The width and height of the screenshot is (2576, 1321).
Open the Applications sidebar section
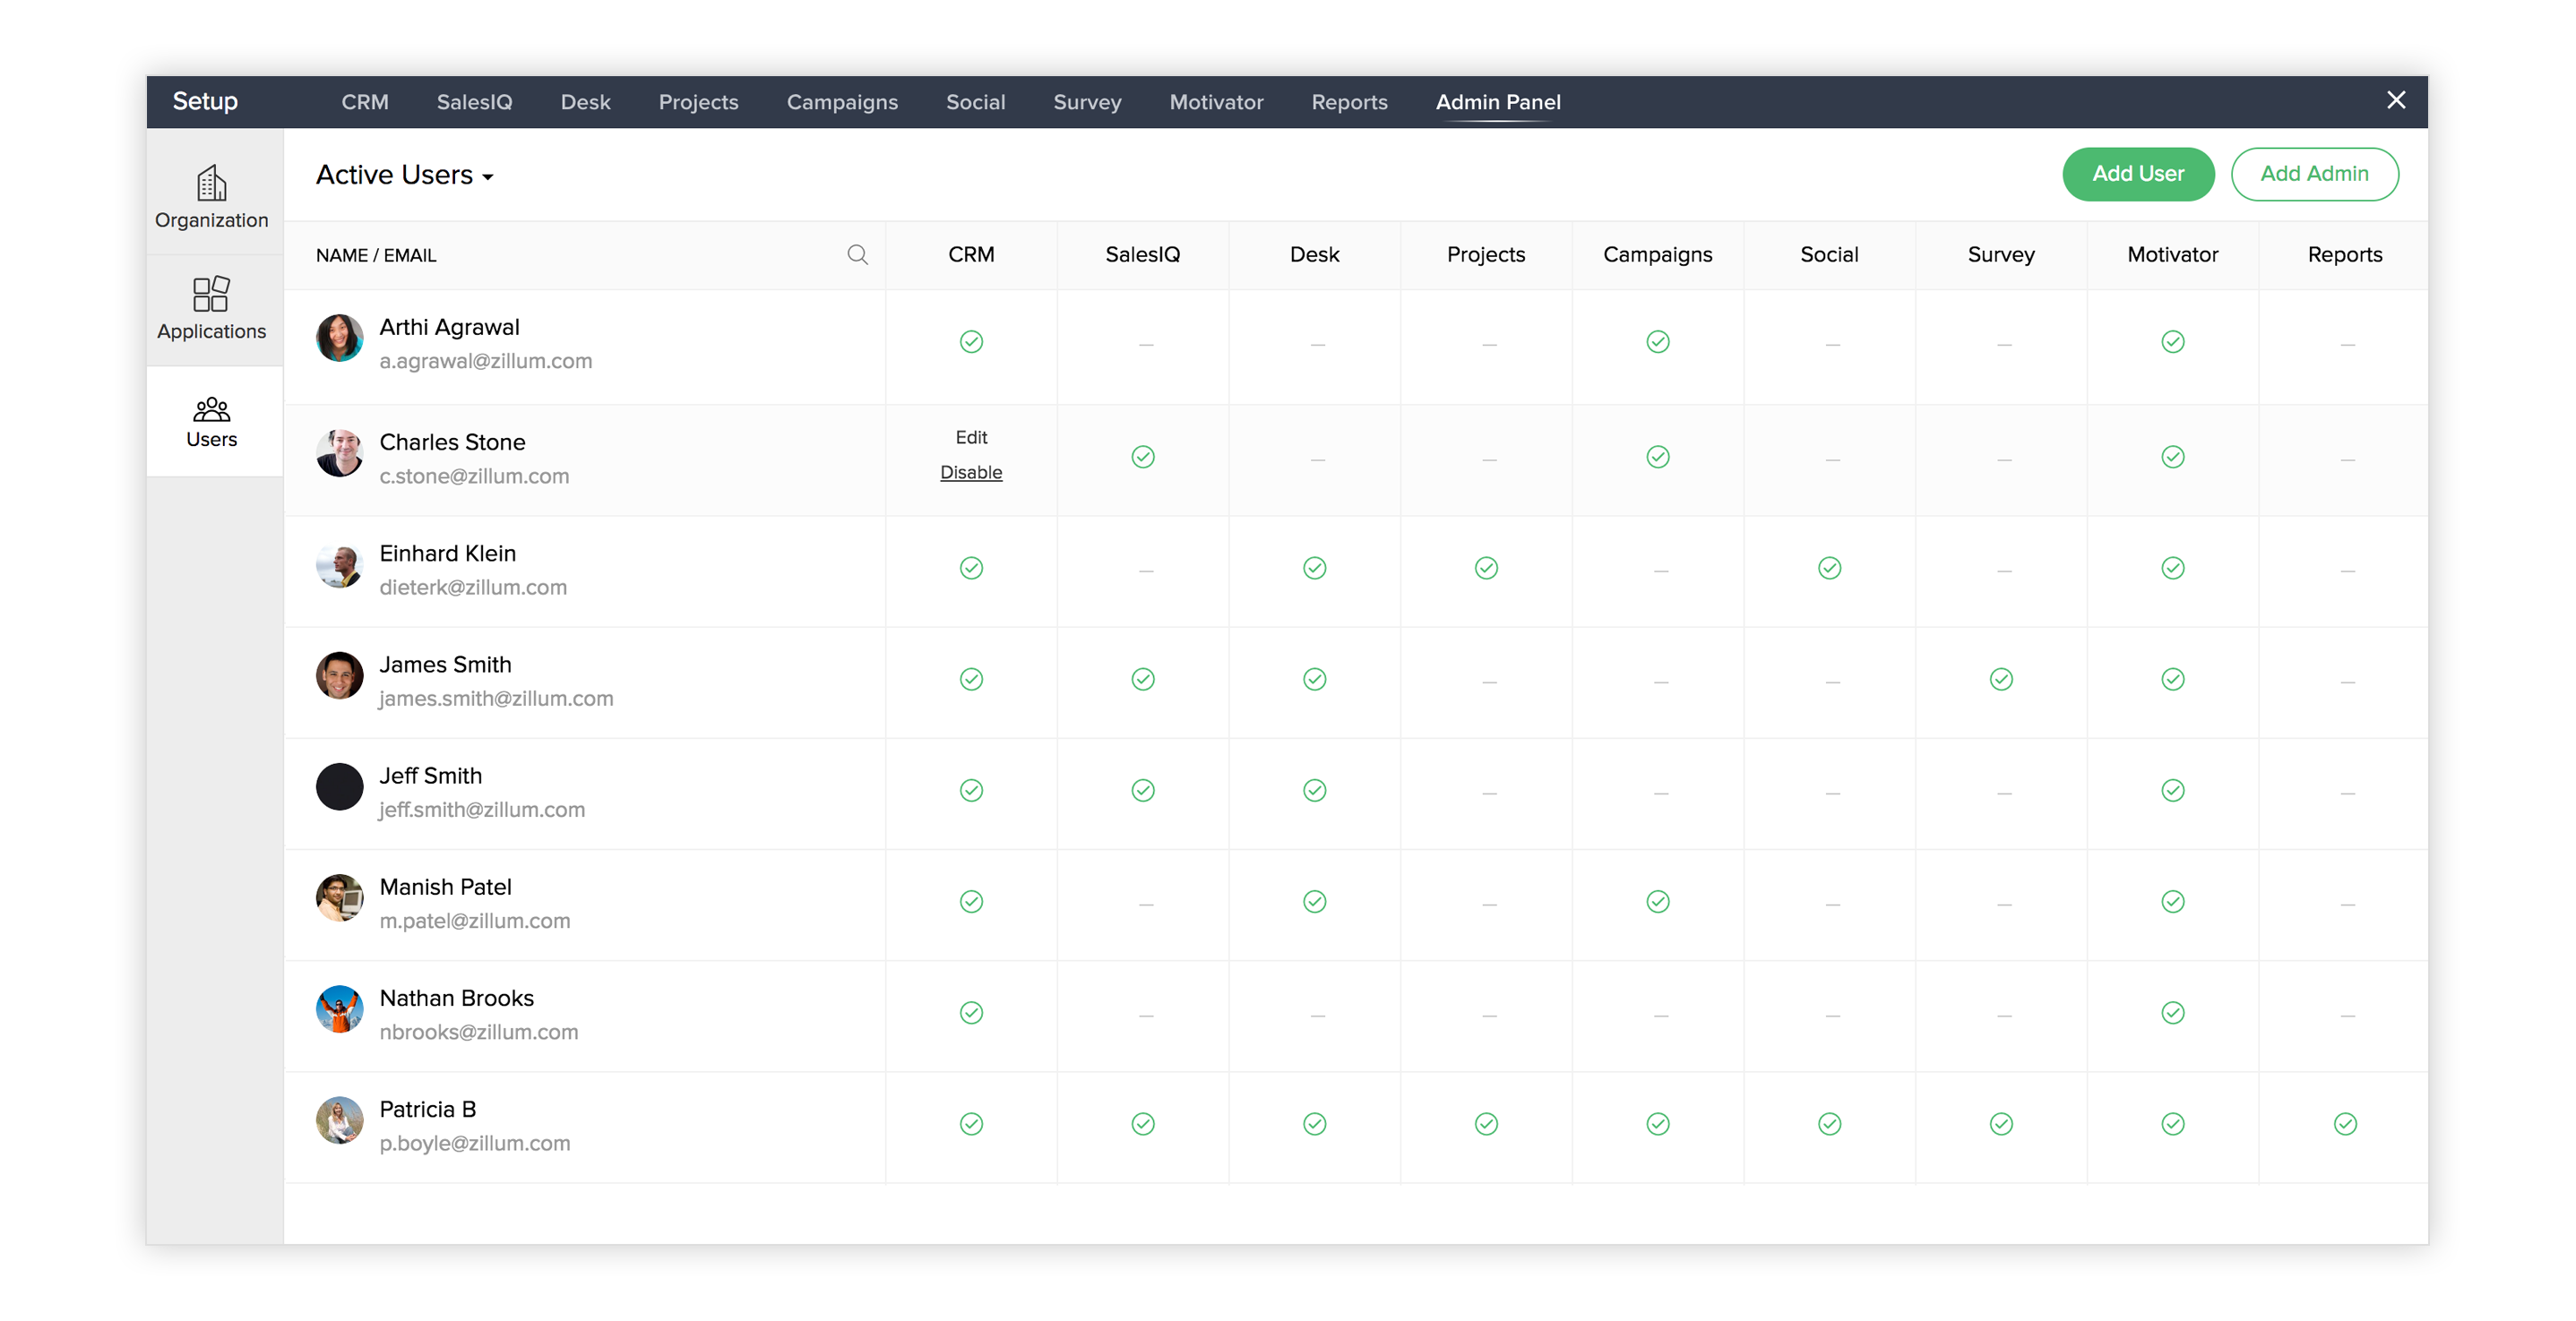coord(211,309)
